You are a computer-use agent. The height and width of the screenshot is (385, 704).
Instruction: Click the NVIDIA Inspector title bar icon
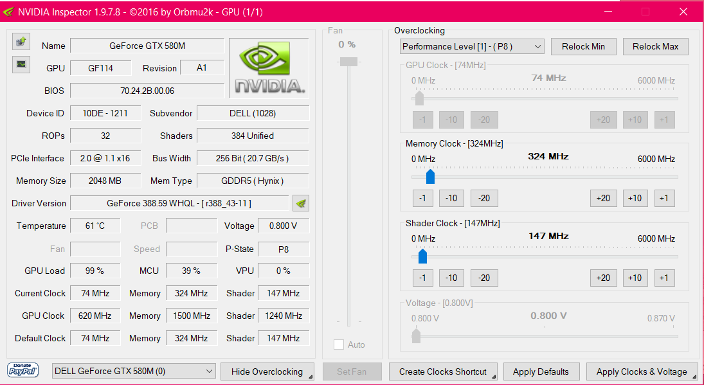click(8, 12)
